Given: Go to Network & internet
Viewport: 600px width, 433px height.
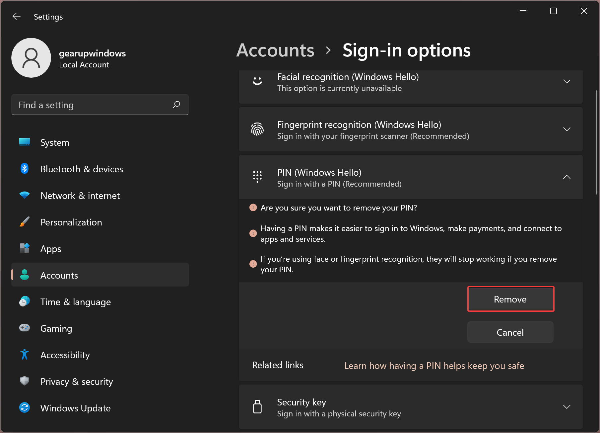Looking at the screenshot, I should click(100, 196).
